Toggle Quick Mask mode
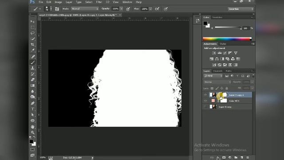The image size is (284, 160). point(32,149)
